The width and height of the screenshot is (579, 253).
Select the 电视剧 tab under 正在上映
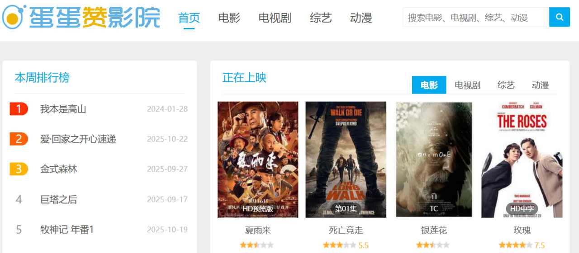(x=467, y=85)
